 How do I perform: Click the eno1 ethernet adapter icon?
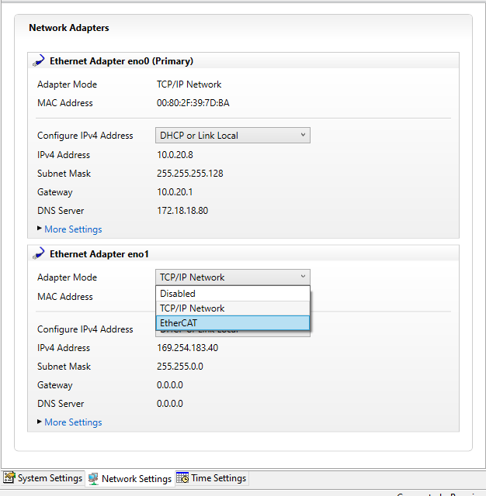pos(39,253)
